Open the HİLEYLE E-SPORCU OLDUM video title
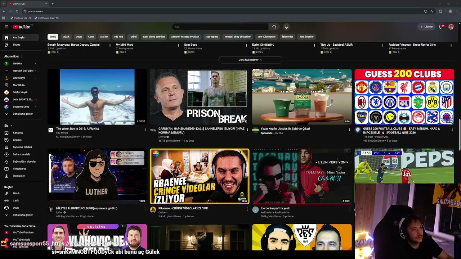 coord(87,208)
